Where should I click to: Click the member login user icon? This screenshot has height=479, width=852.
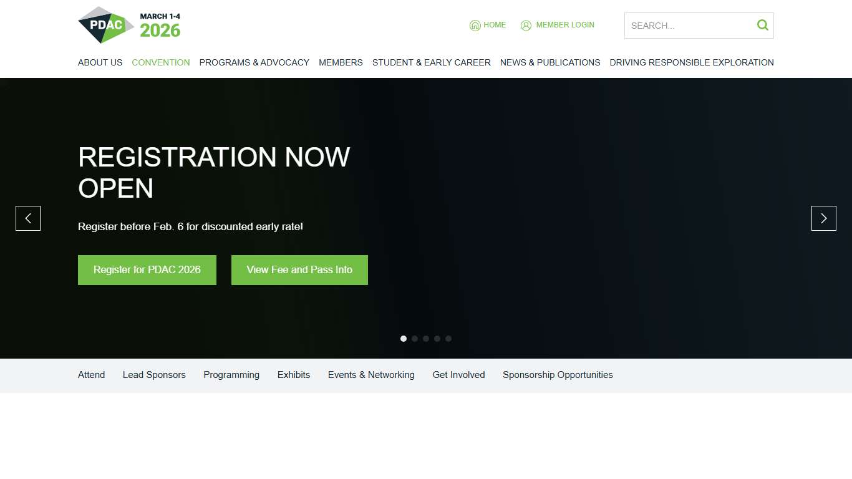(526, 26)
